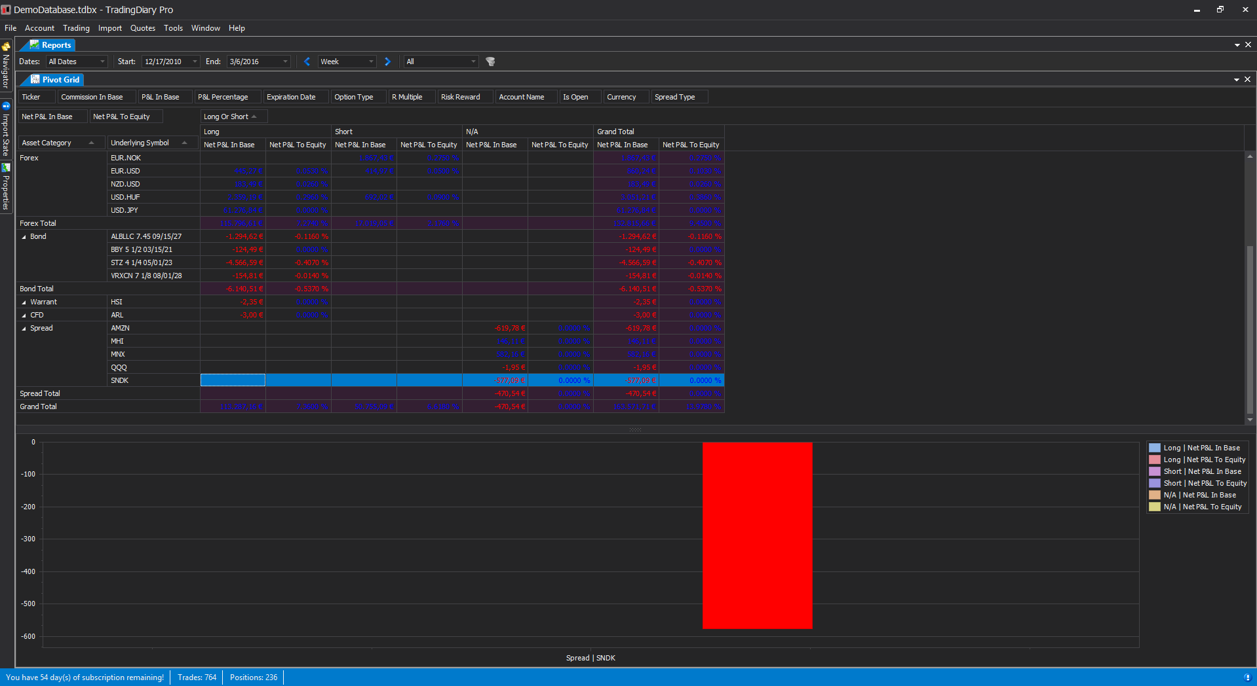Collapse the CFD asset category

[24, 316]
